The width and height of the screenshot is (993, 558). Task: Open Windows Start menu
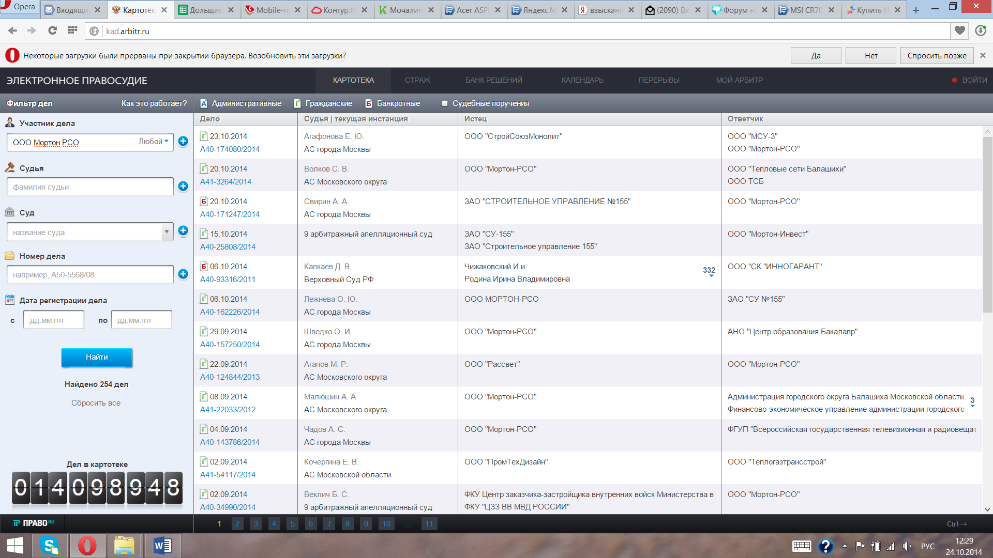click(15, 546)
